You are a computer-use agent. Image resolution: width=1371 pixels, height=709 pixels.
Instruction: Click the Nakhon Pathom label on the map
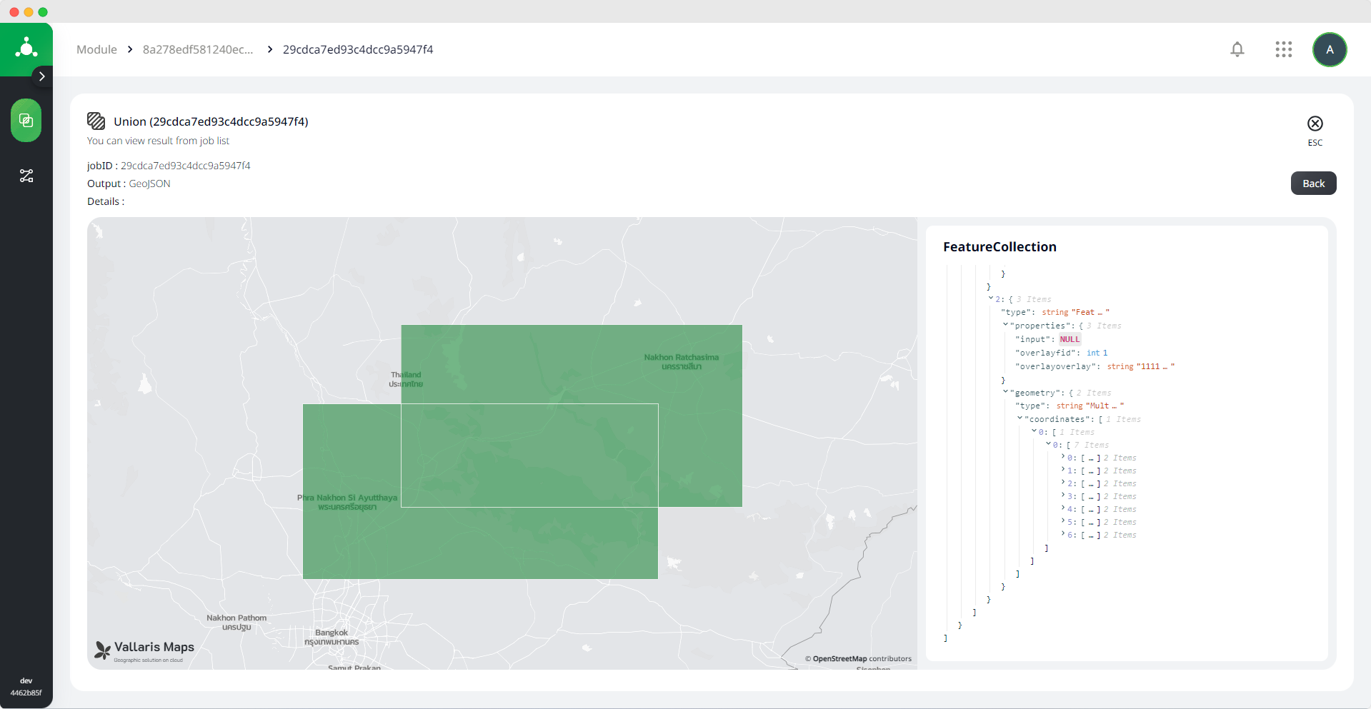(236, 622)
